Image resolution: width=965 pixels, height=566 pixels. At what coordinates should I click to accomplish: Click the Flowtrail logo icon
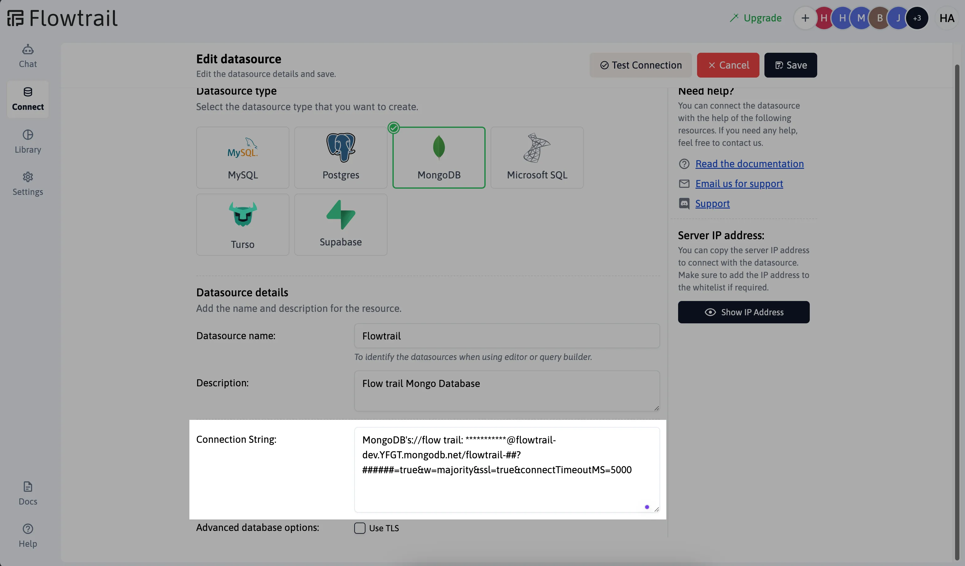click(15, 18)
